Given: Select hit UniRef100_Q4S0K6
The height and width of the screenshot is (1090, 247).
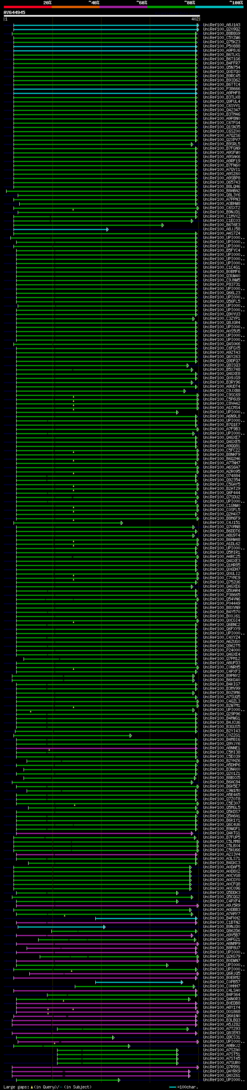Looking at the screenshot, I should [222, 344].
